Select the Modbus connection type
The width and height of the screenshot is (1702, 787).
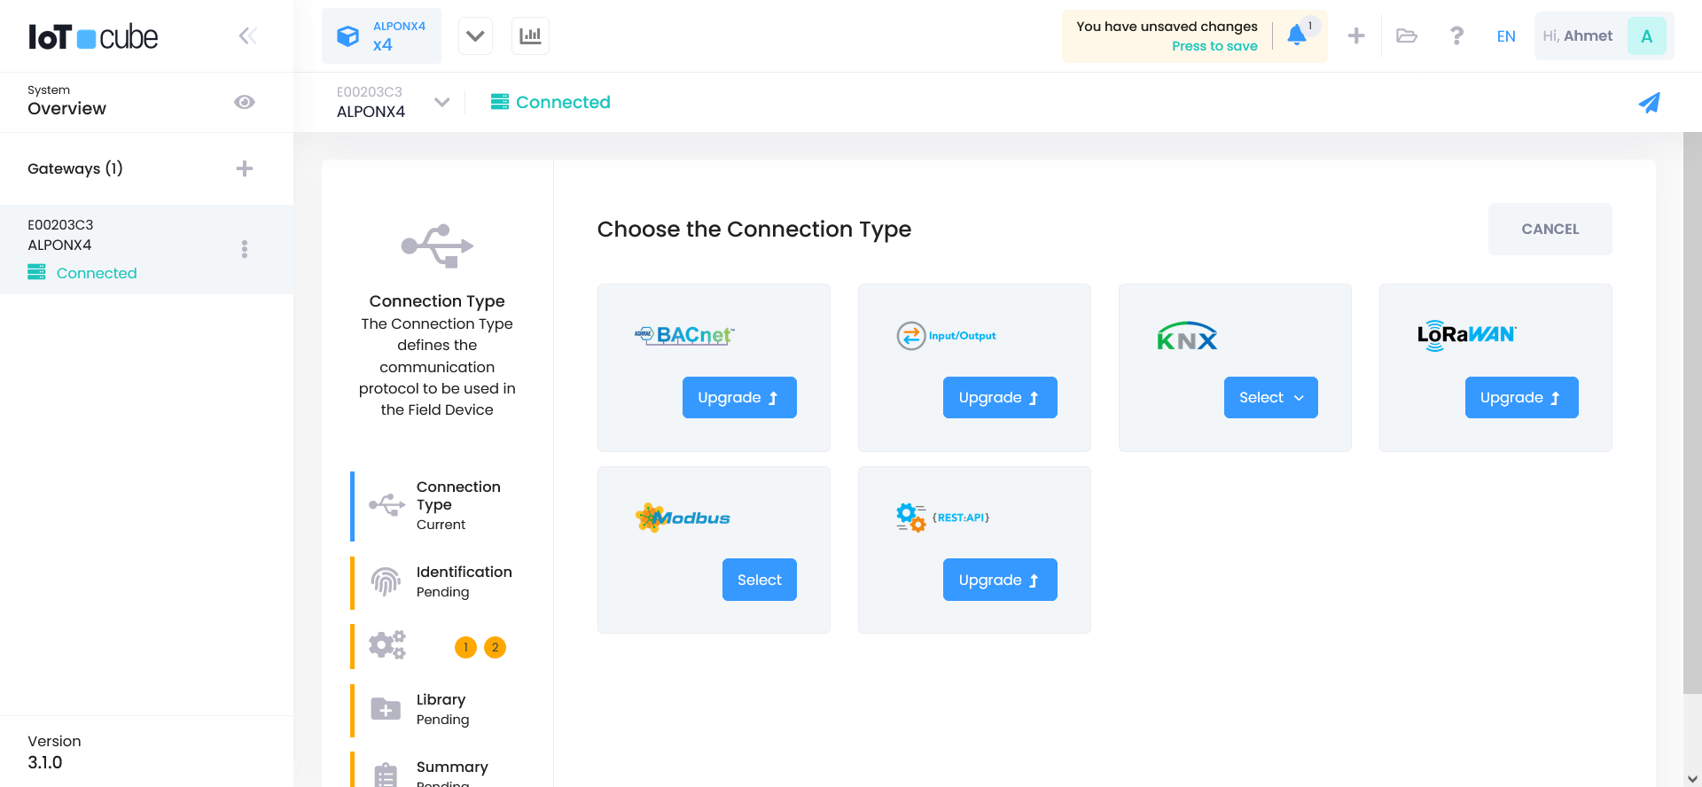tap(759, 580)
